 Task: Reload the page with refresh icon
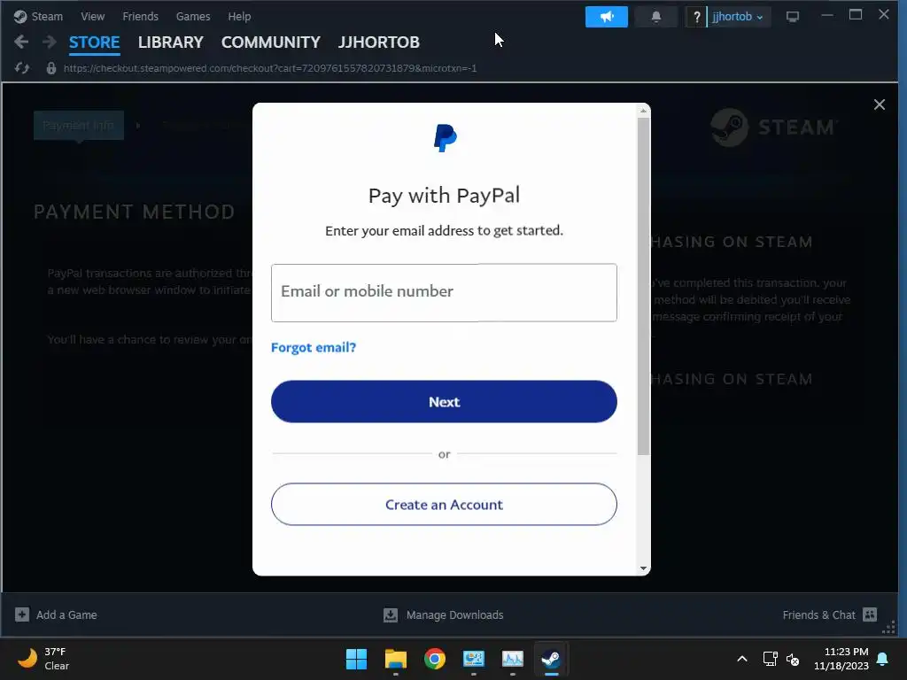(x=22, y=68)
